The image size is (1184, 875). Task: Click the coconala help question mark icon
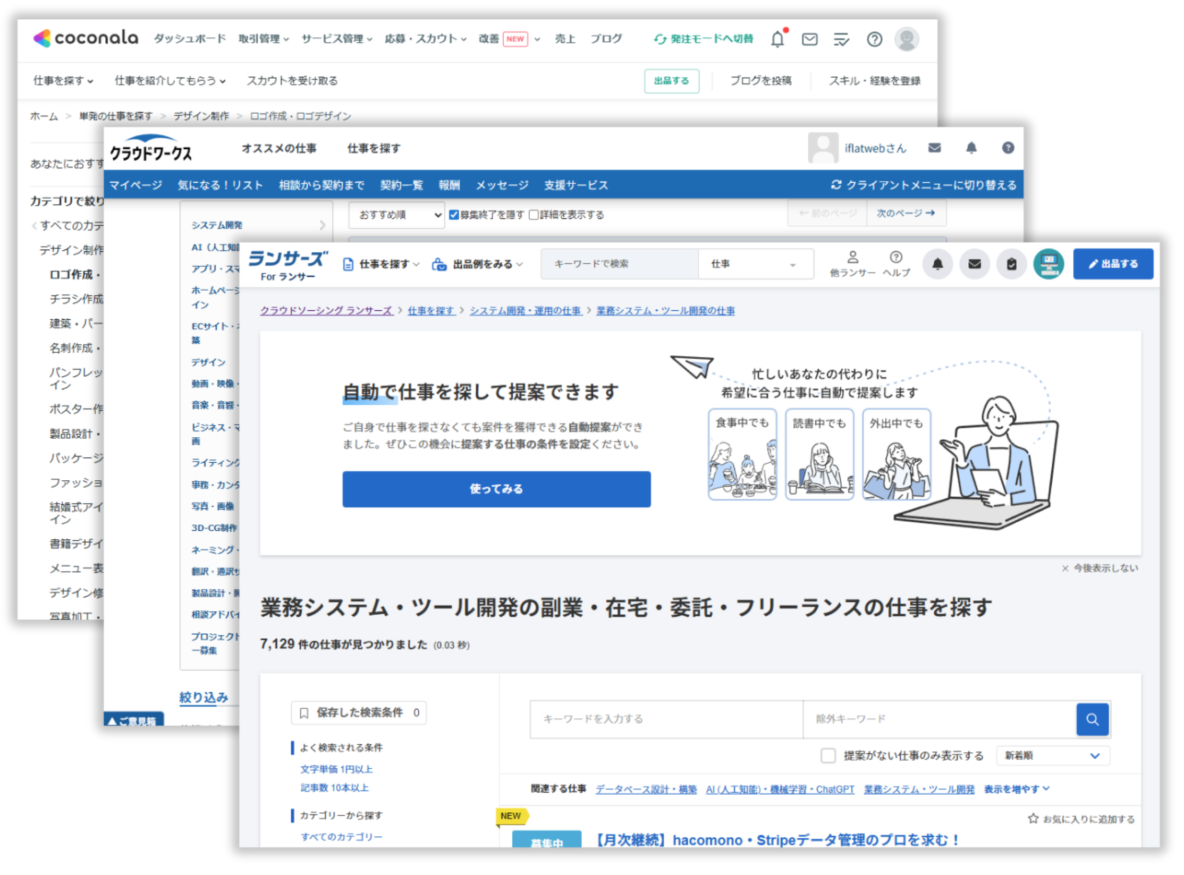pos(874,39)
